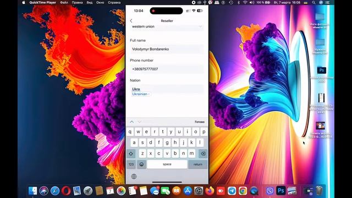Open Time Machine menu bar icon

231,2
